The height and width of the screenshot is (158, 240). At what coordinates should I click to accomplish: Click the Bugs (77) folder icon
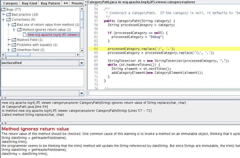click(x=3, y=10)
